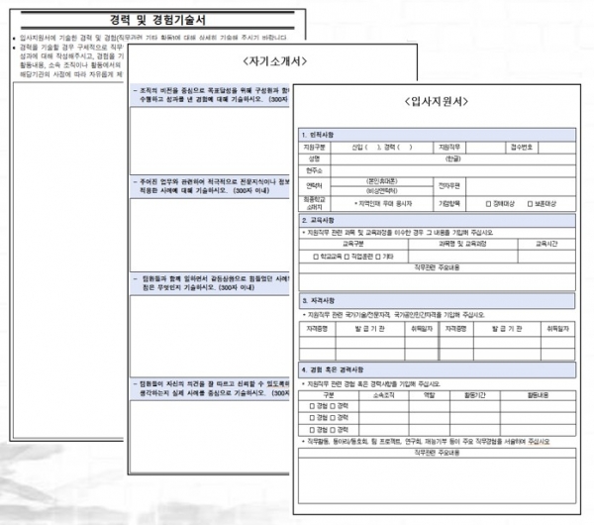Click the 지원직무 input cell

(486, 148)
